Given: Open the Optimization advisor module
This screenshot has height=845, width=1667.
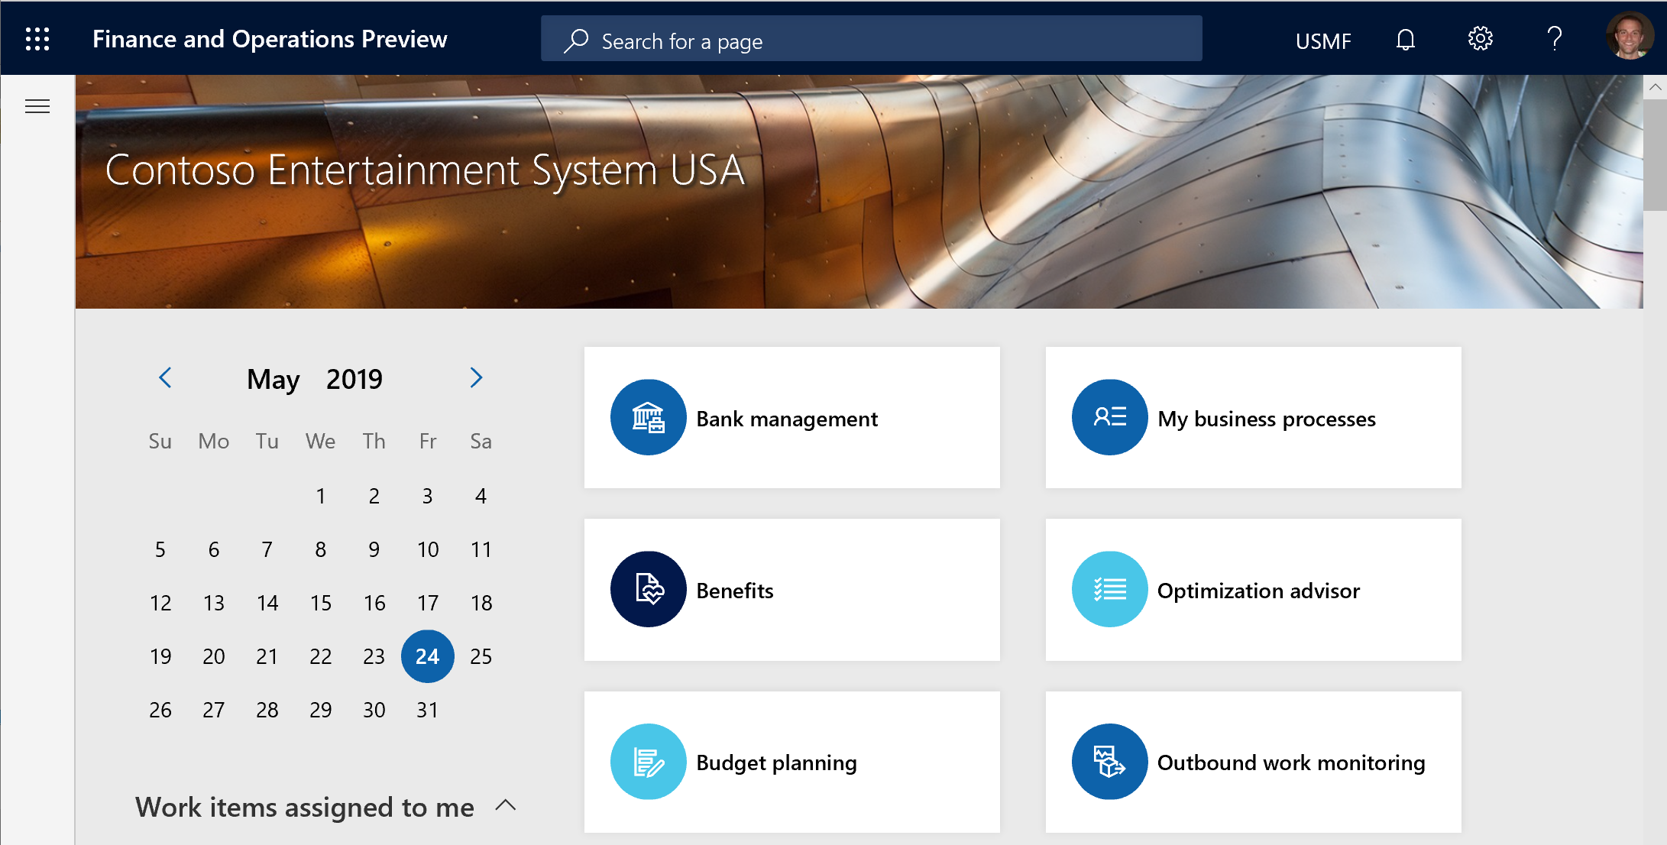Looking at the screenshot, I should point(1253,591).
